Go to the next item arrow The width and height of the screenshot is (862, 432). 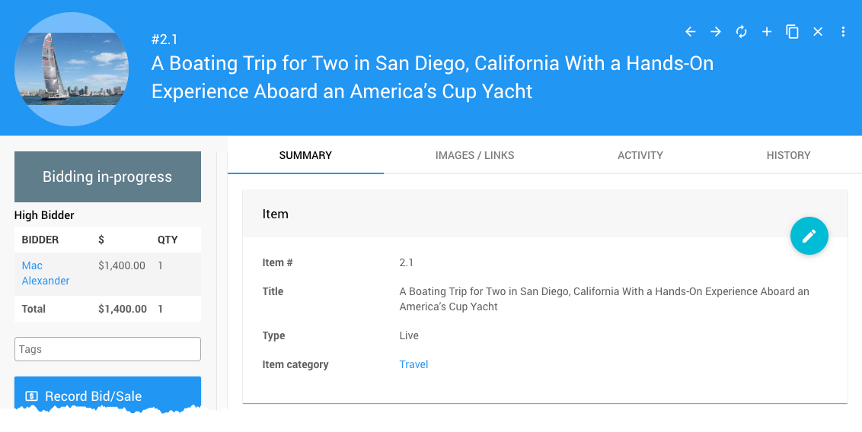click(716, 32)
